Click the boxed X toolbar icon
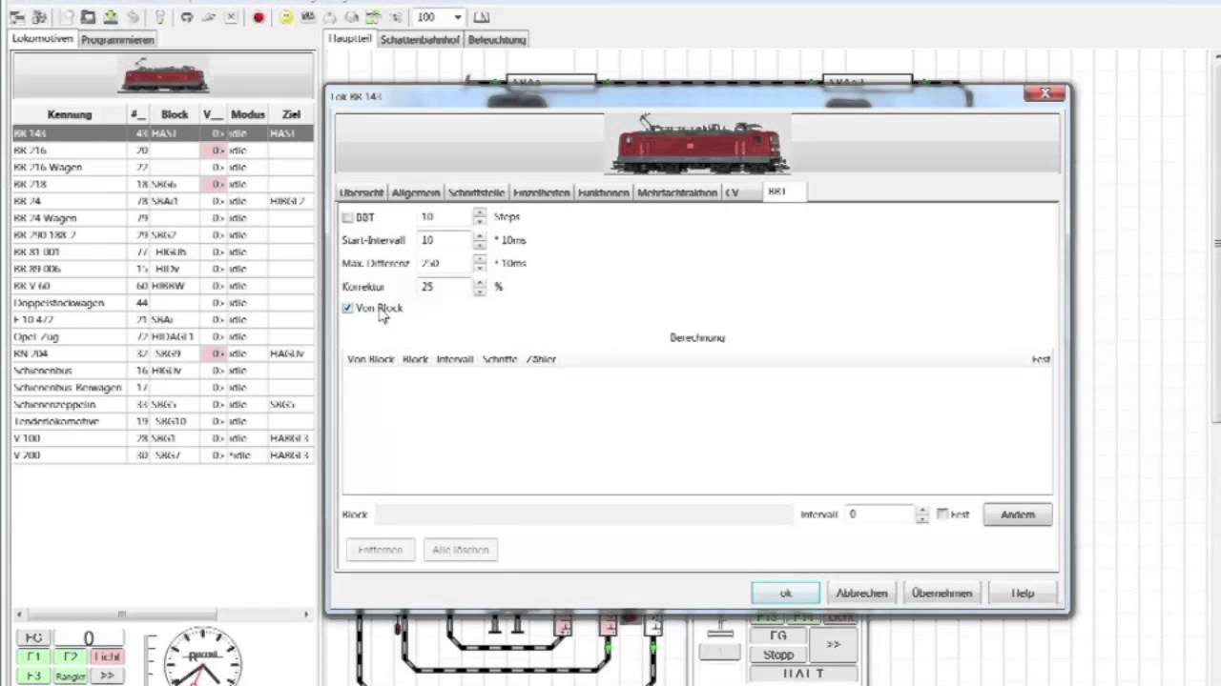The height and width of the screenshot is (686, 1221). pyautogui.click(x=231, y=17)
